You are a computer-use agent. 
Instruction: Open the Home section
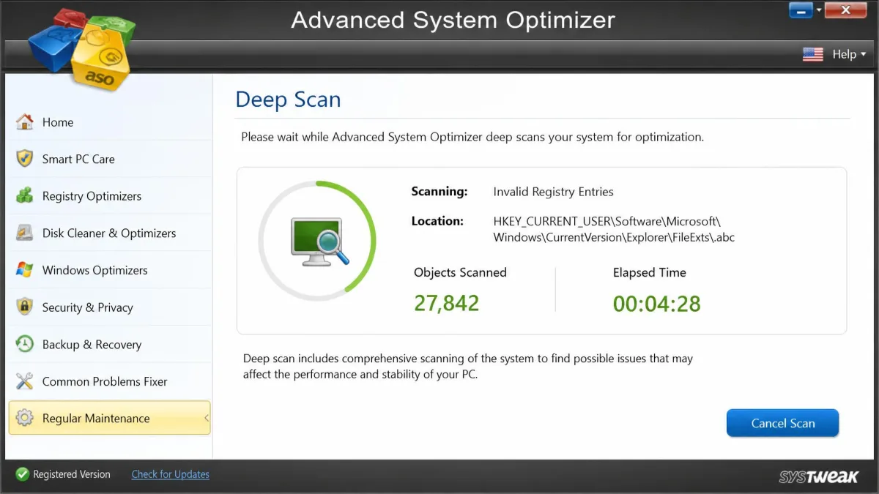(110, 122)
